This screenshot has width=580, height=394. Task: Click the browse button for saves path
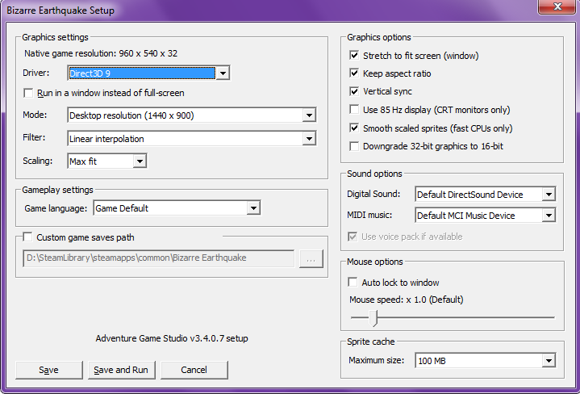point(311,258)
